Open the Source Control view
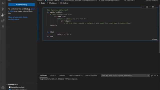The image size is (160, 90). [3, 9]
